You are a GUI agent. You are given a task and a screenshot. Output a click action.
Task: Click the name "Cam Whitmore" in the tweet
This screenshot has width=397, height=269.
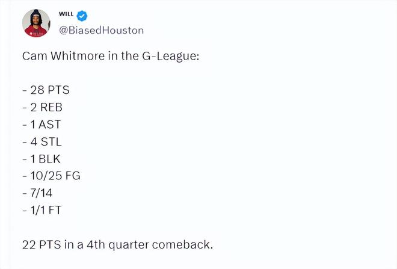[58, 56]
